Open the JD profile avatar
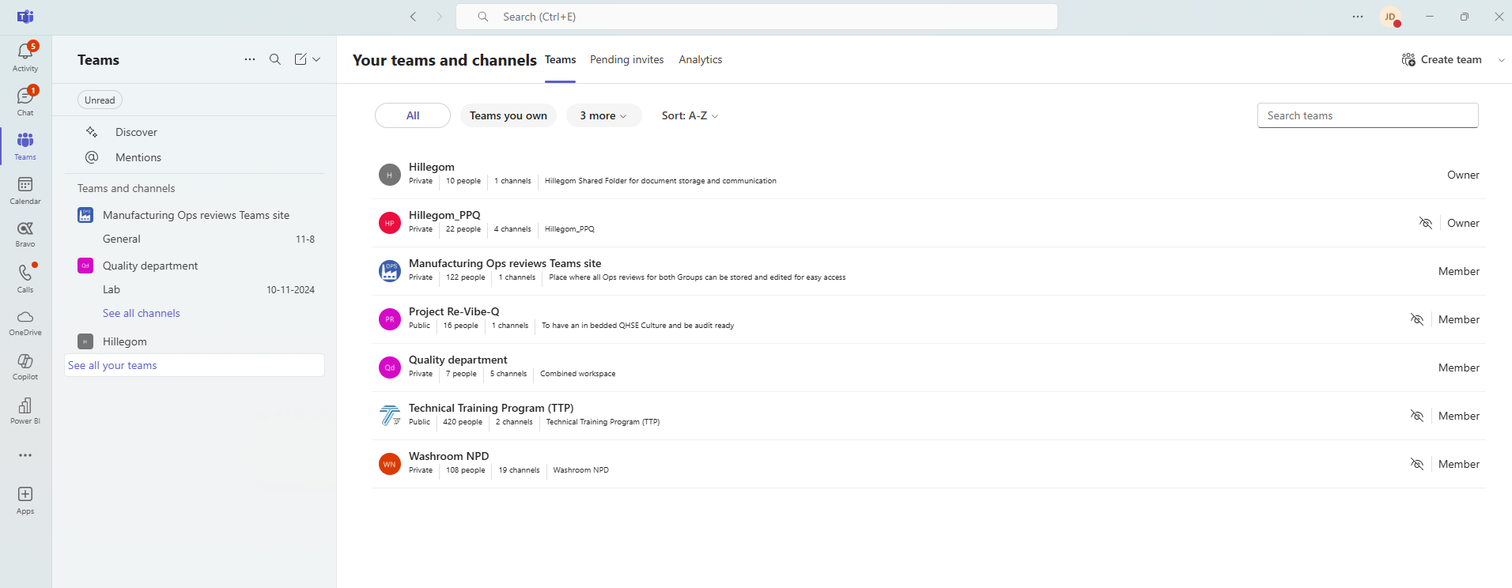Image resolution: width=1512 pixels, height=588 pixels. click(x=1390, y=17)
